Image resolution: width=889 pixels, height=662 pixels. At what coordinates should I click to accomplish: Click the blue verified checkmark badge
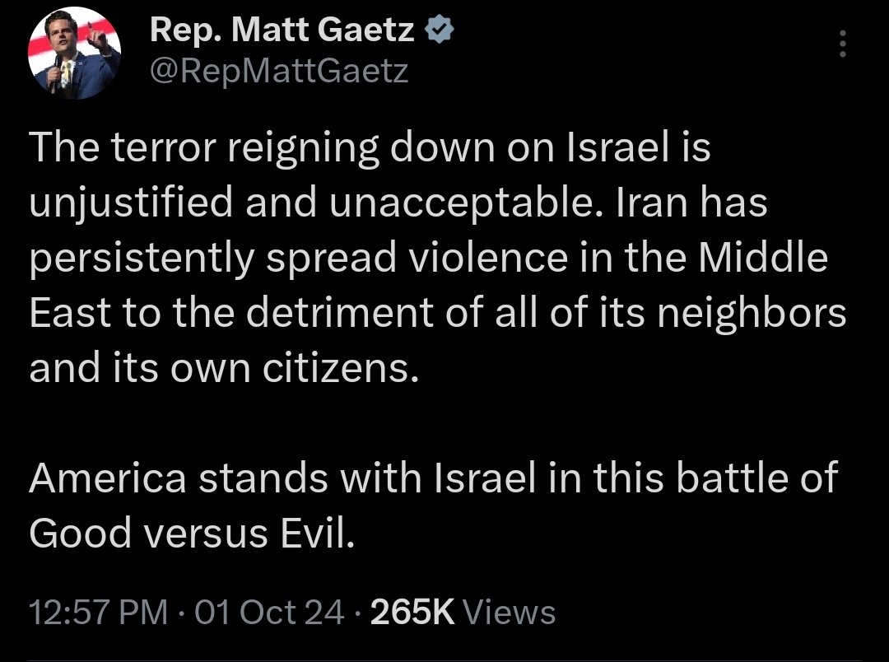pos(438,32)
